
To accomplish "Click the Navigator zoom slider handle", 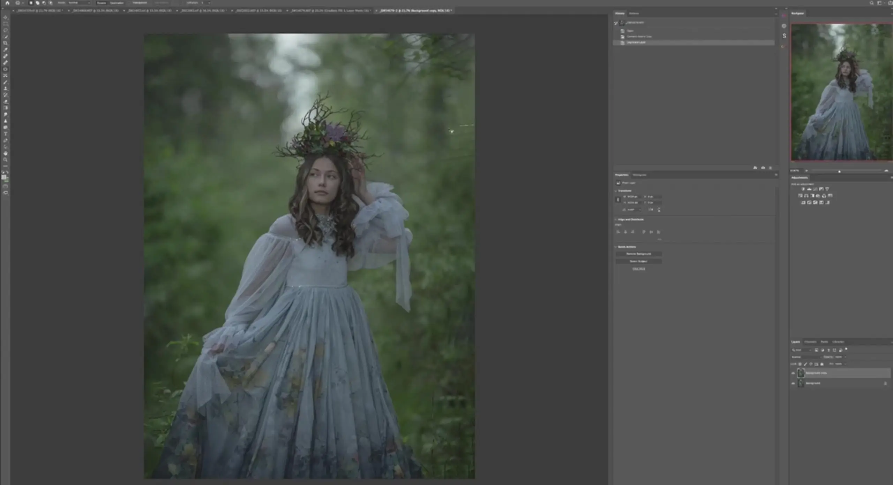I will [x=839, y=171].
